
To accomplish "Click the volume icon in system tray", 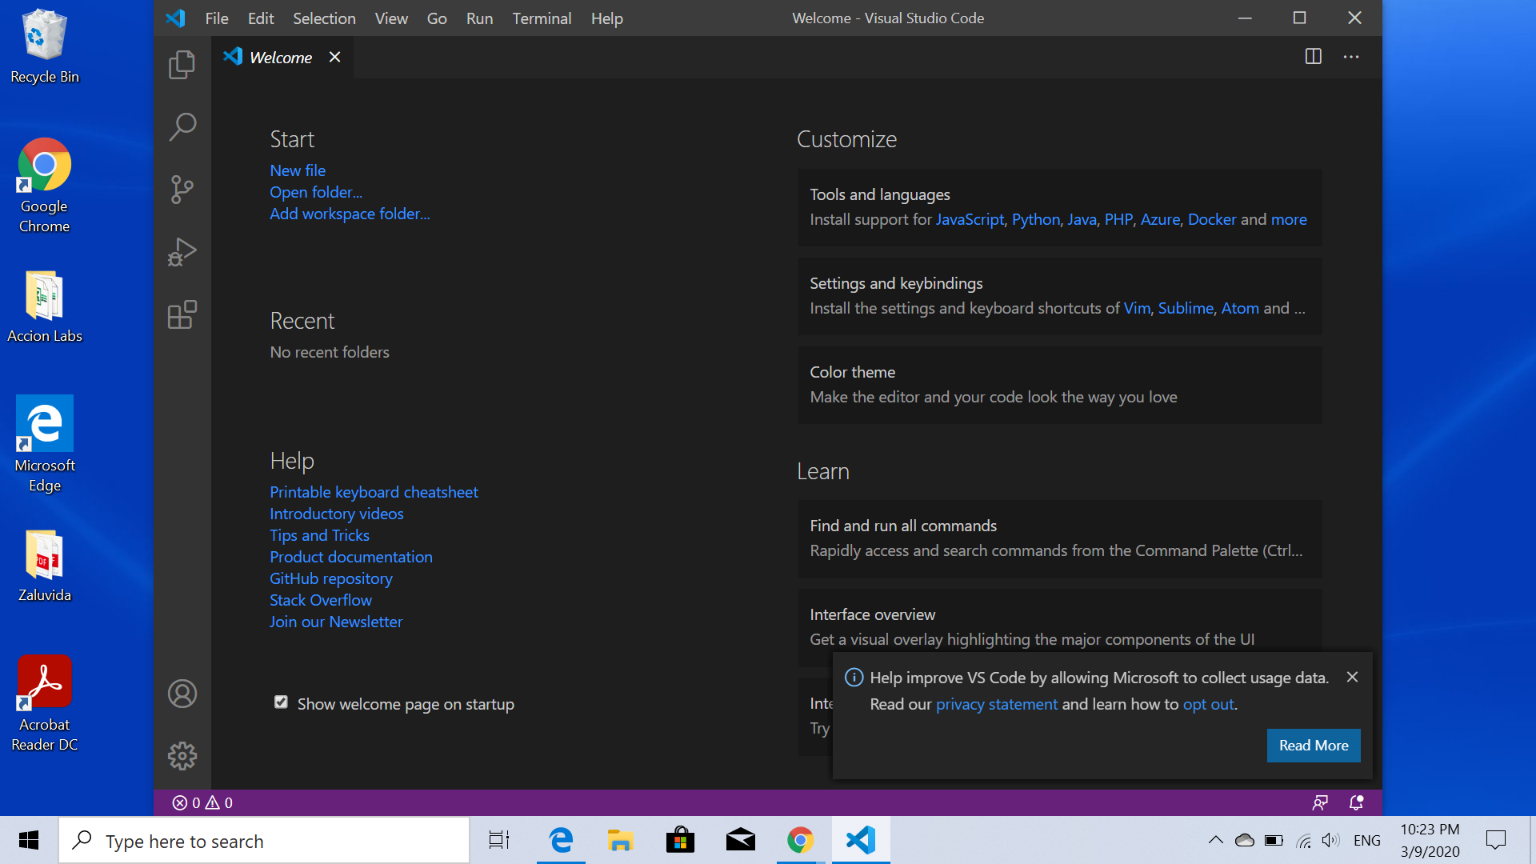I will (1330, 840).
